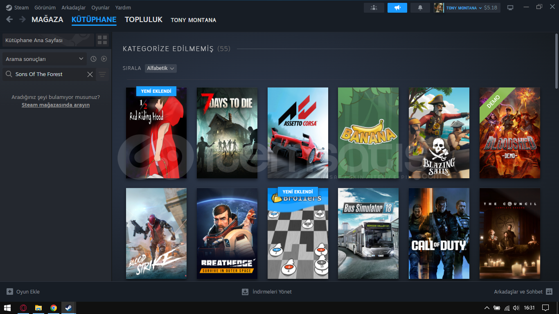Click the Steam logo menu
This screenshot has width=559, height=314.
(x=17, y=8)
